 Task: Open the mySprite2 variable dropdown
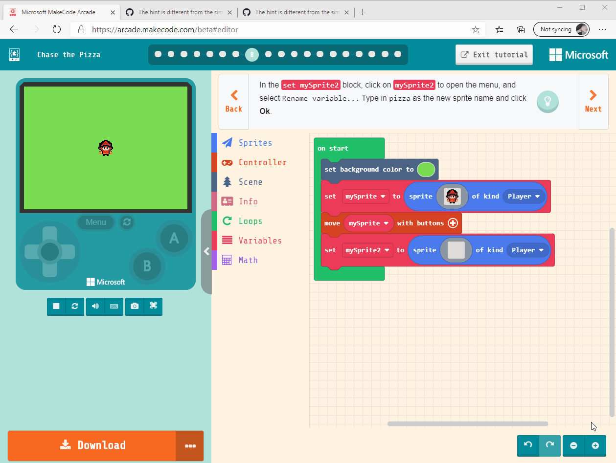367,250
